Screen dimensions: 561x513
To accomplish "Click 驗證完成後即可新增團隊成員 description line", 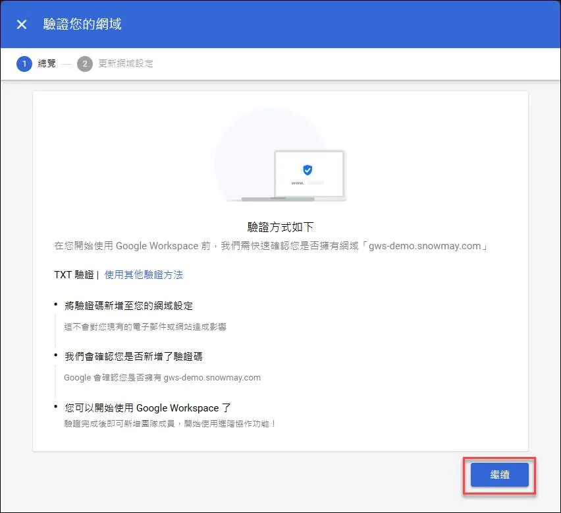I will point(170,424).
